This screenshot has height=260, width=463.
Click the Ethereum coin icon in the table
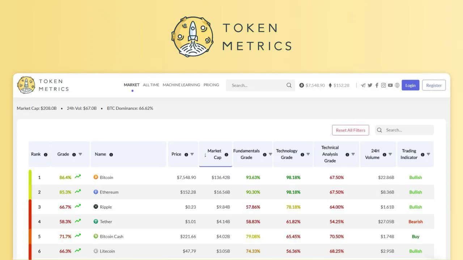click(96, 192)
